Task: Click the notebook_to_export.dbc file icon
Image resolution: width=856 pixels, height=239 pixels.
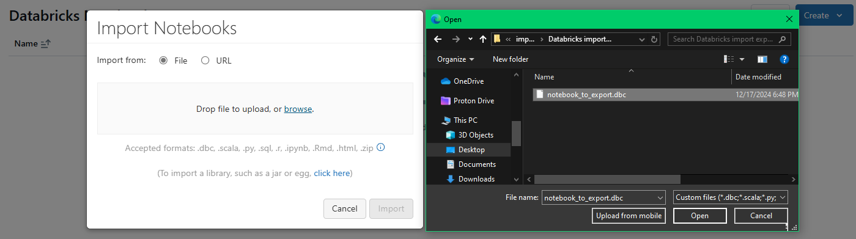Action: click(539, 95)
